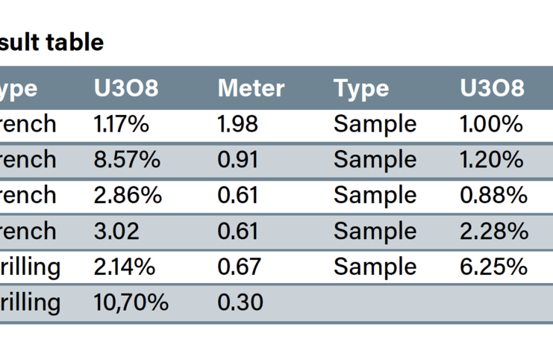
Task: Select the 10,70% drilling value
Action: tap(131, 302)
